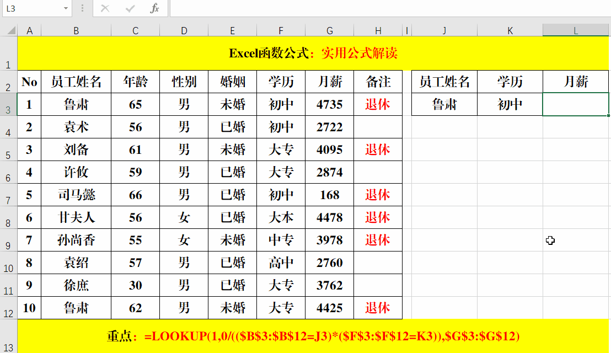
Task: Select lookup cell '初中' in column K
Action: (510, 104)
